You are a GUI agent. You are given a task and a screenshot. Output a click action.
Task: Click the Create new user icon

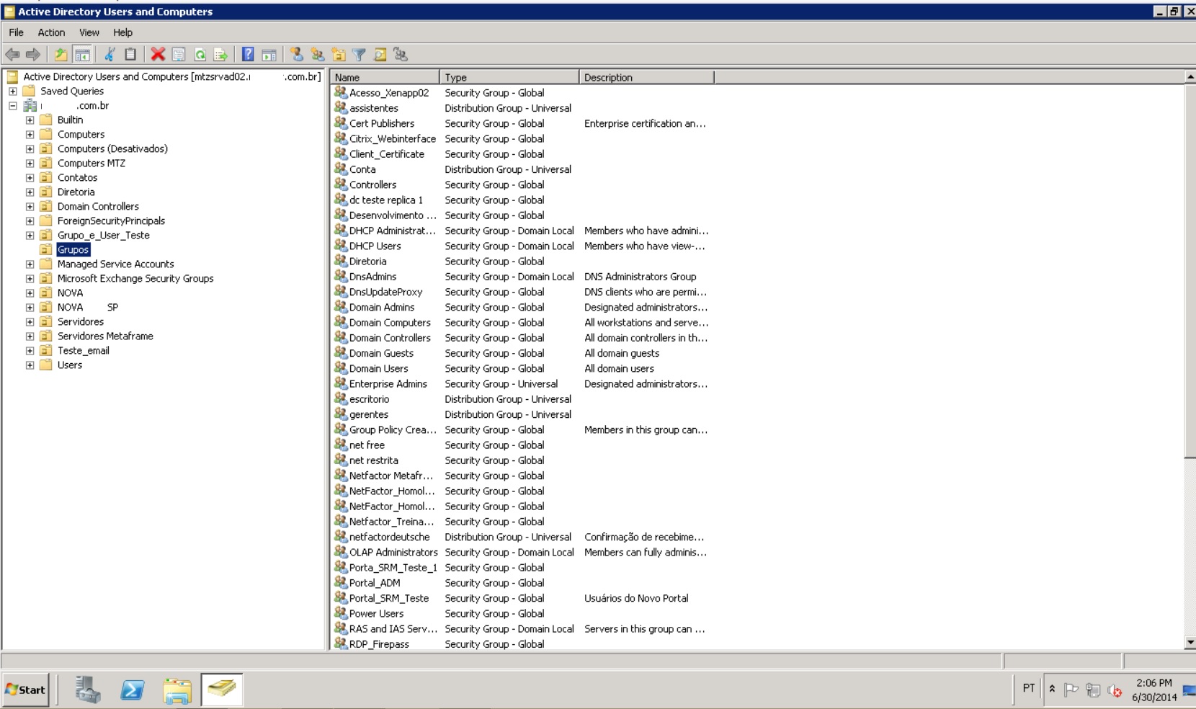tap(296, 55)
